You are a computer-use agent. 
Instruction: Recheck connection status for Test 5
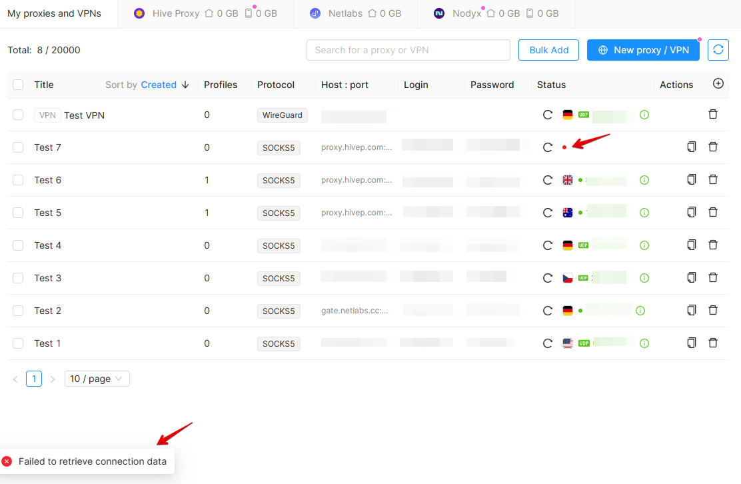click(548, 213)
